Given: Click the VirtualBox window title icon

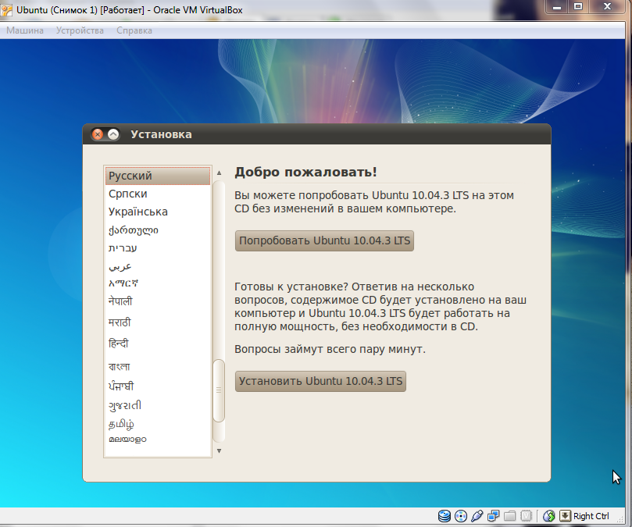Looking at the screenshot, I should coord(6,9).
